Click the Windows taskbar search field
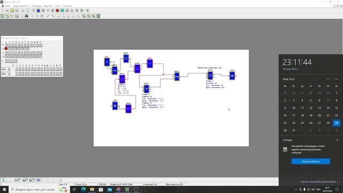The height and width of the screenshot is (193, 343). click(x=39, y=189)
